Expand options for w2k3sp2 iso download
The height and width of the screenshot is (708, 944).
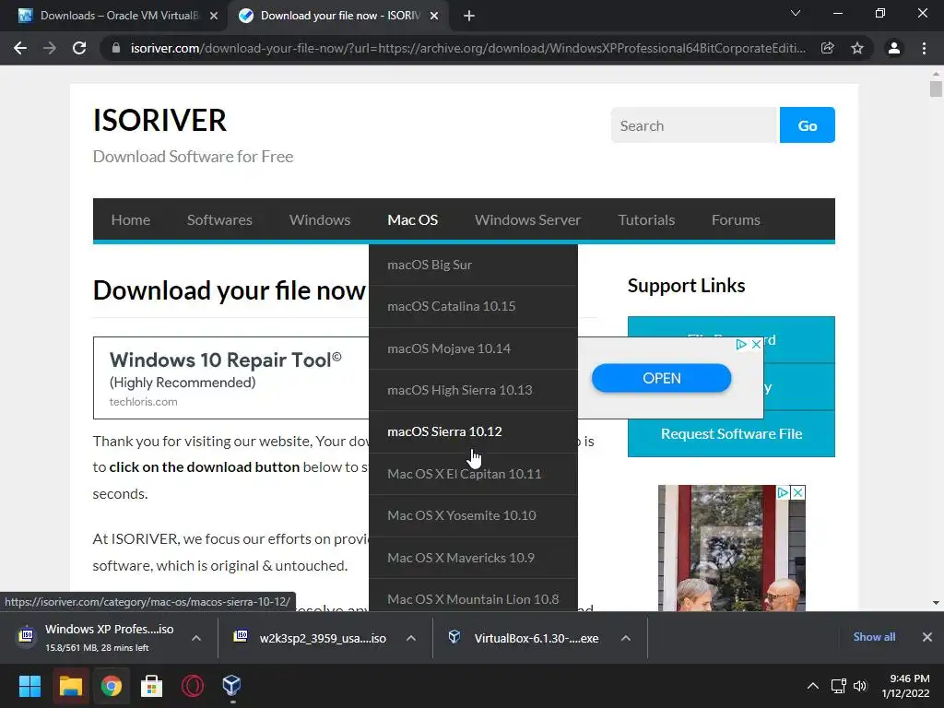[x=410, y=638]
